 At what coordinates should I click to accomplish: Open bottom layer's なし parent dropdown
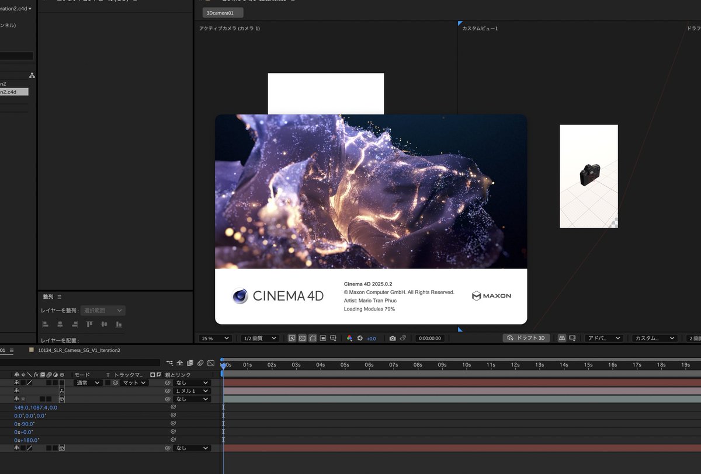point(192,448)
